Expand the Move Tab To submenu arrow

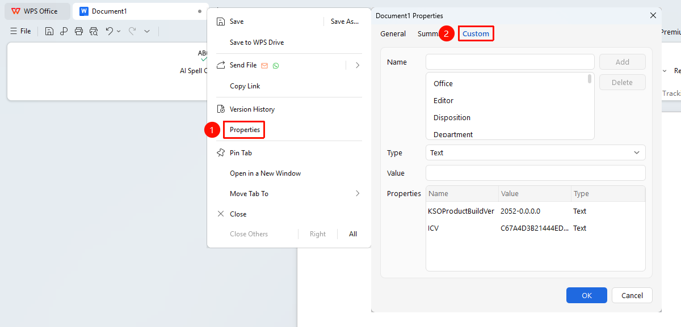tap(358, 194)
